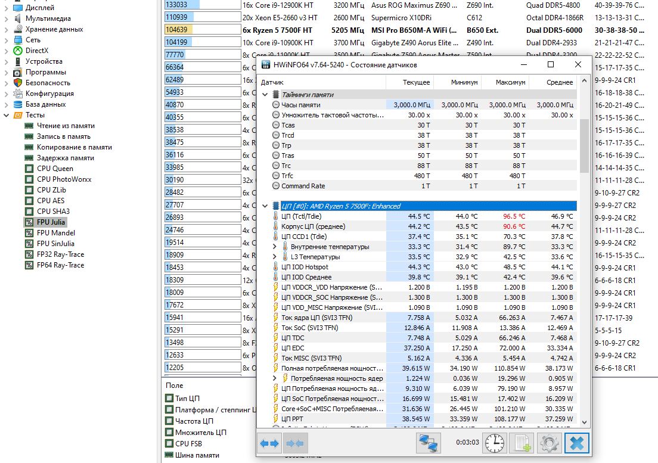Image resolution: width=658 pixels, height=463 pixels.
Task: Open the Дисплей section in AIDA64 tree
Action: (x=39, y=8)
